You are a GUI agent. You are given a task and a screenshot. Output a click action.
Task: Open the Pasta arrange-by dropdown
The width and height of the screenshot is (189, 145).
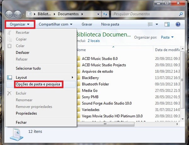tap(167, 37)
